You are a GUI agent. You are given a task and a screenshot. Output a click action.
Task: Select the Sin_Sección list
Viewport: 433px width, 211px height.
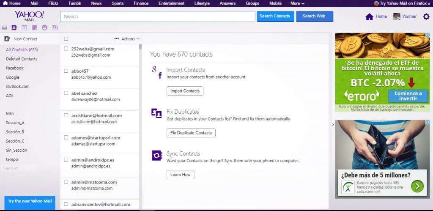point(16,150)
